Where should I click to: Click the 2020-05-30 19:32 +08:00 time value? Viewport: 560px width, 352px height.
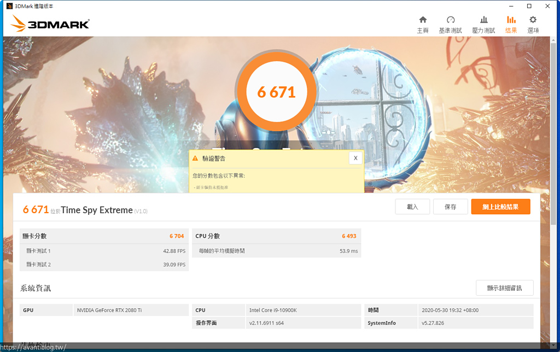tap(450, 310)
